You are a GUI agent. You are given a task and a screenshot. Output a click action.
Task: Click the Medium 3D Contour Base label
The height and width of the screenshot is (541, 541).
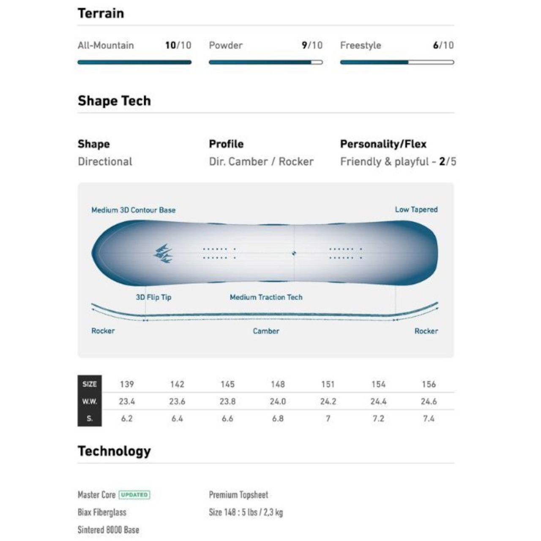133,210
